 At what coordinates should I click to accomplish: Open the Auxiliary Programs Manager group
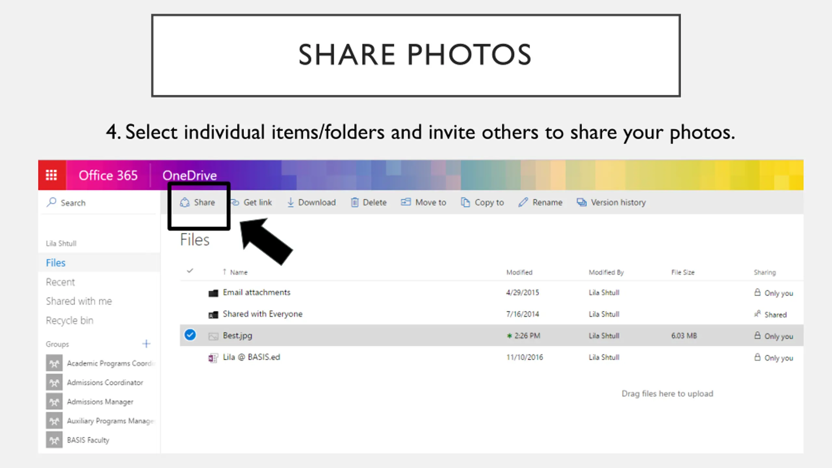pyautogui.click(x=111, y=421)
